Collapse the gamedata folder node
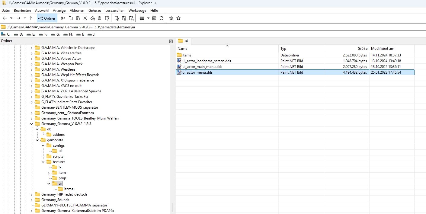This screenshot has height=214, width=426. pos(37,140)
